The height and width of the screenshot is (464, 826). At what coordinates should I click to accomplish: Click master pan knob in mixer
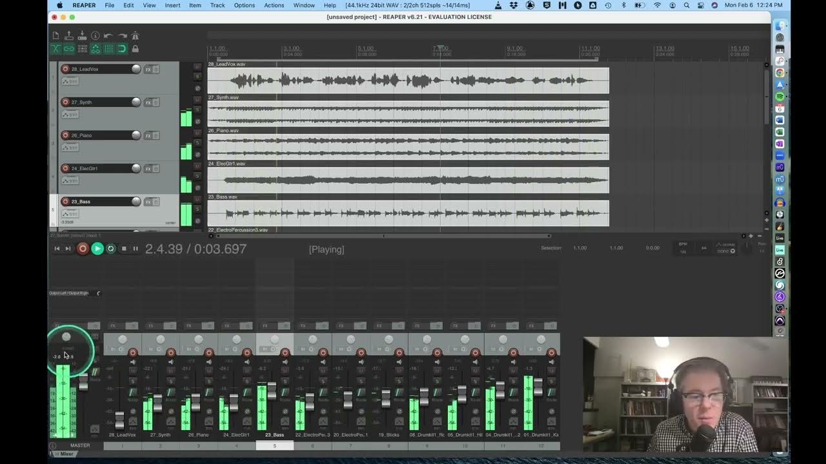point(66,337)
